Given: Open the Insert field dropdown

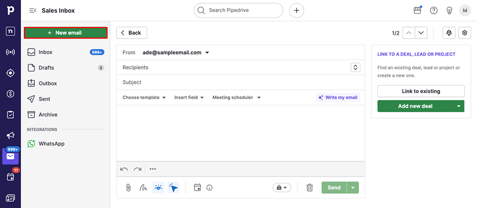Looking at the screenshot, I should click(189, 97).
